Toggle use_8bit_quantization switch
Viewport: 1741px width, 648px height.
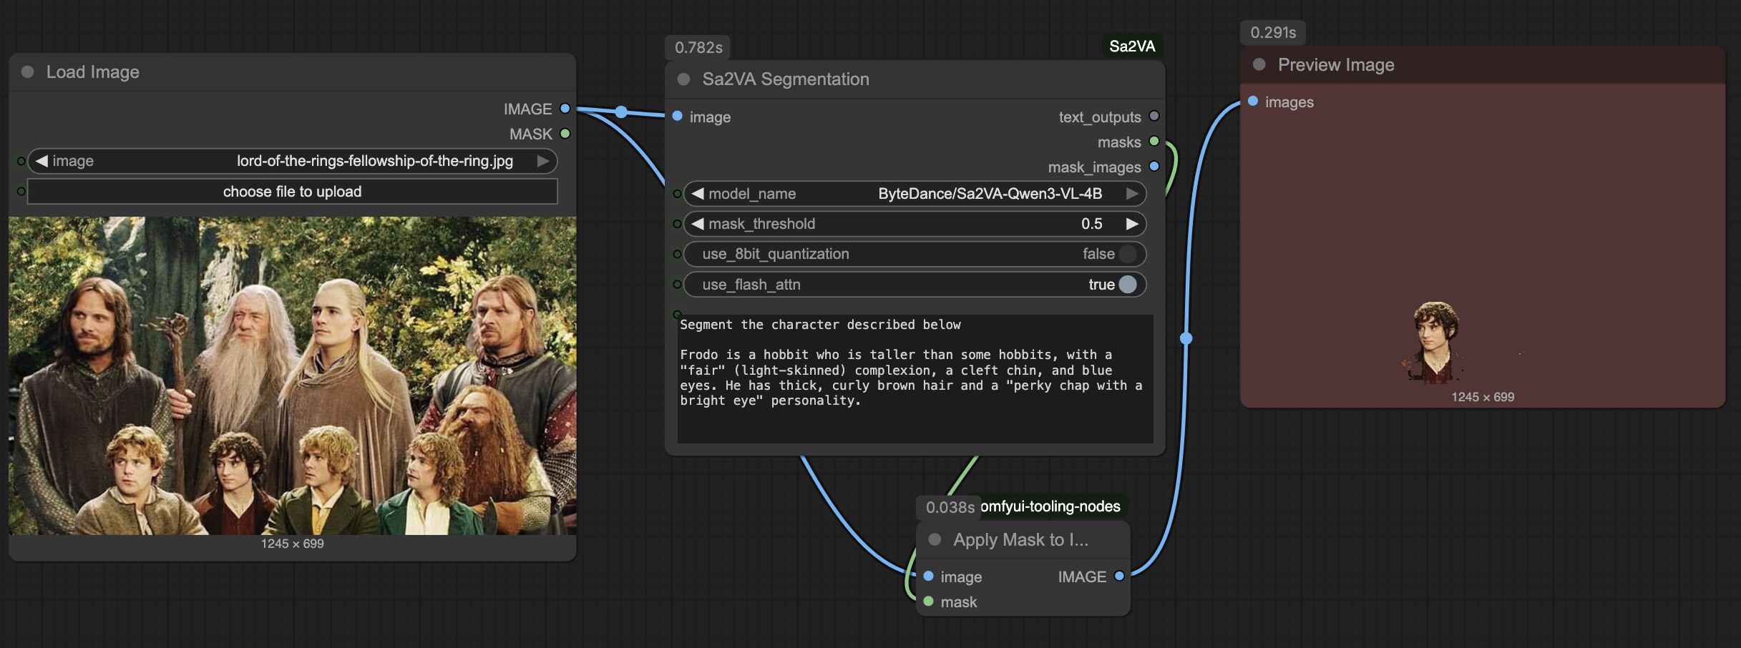(x=1127, y=254)
